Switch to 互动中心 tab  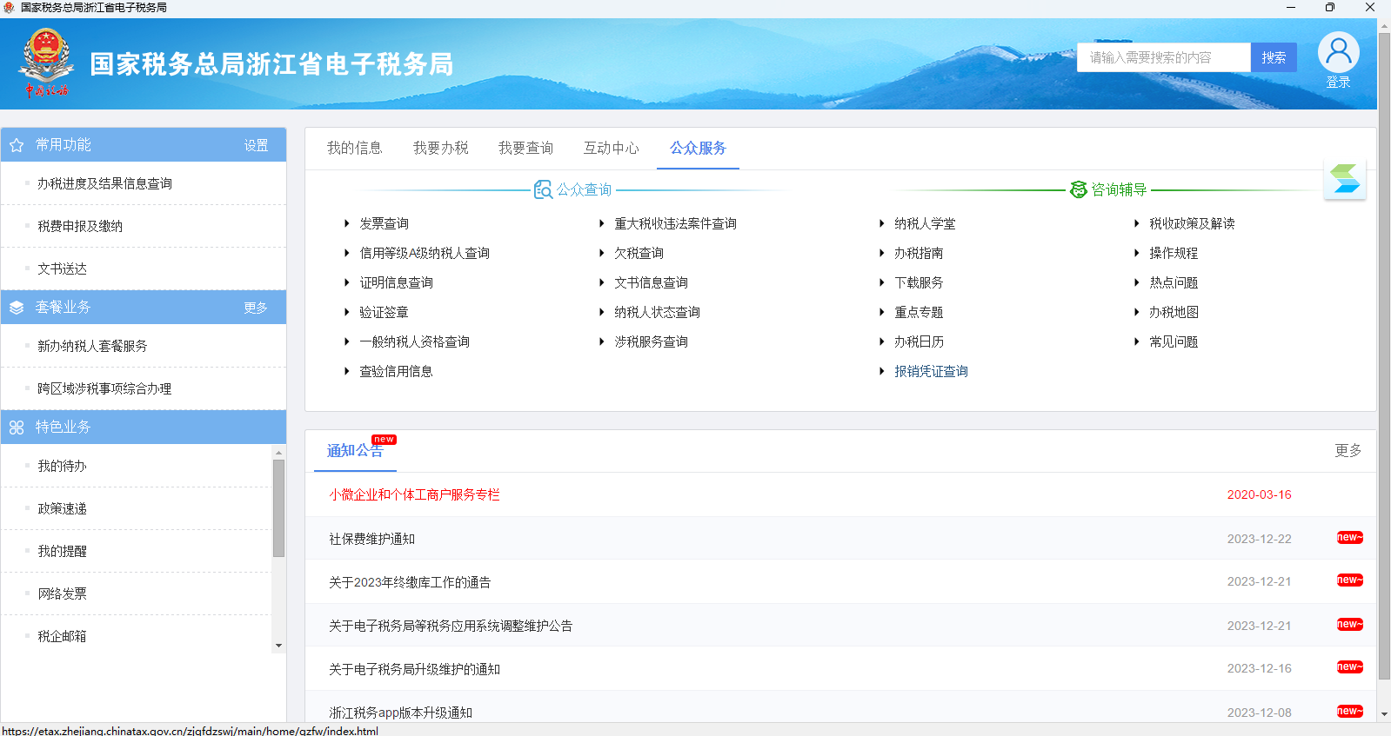[611, 148]
